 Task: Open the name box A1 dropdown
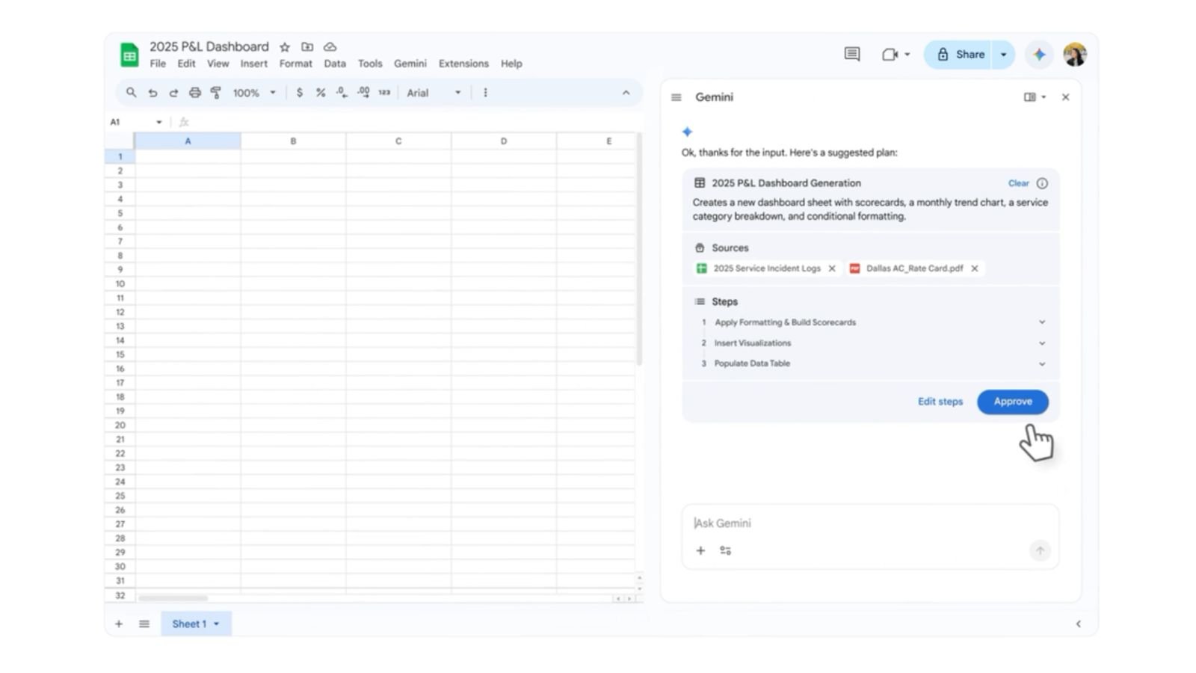(x=158, y=122)
